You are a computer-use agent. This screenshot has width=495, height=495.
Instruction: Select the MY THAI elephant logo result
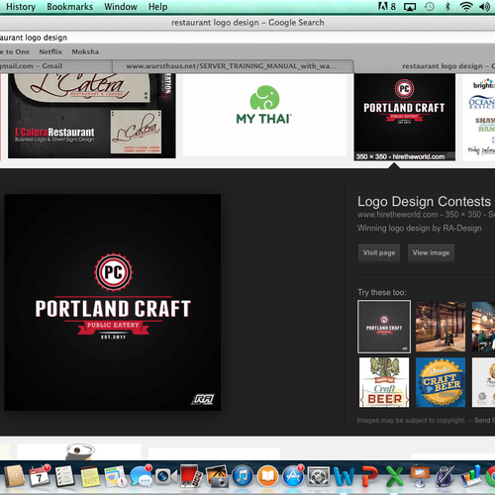coord(264,115)
